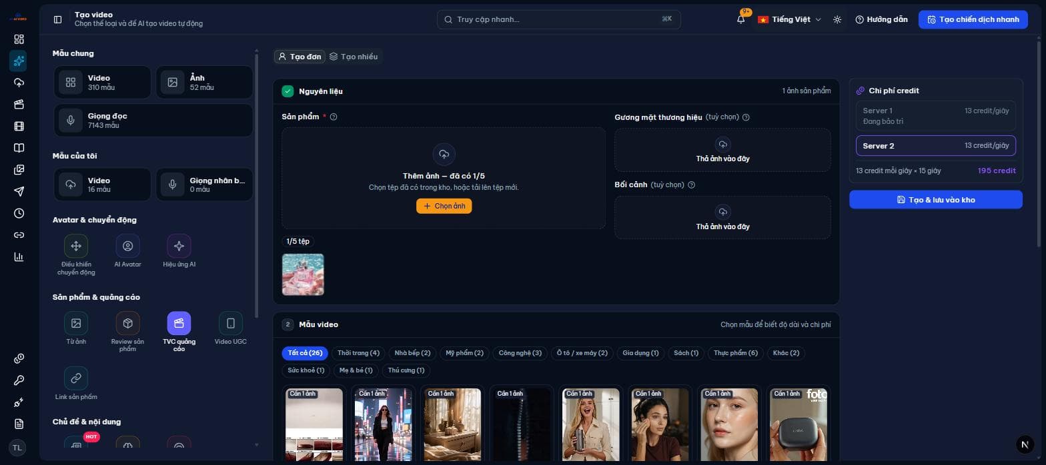Open the Tiếng Việt language dropdown

coord(789,19)
